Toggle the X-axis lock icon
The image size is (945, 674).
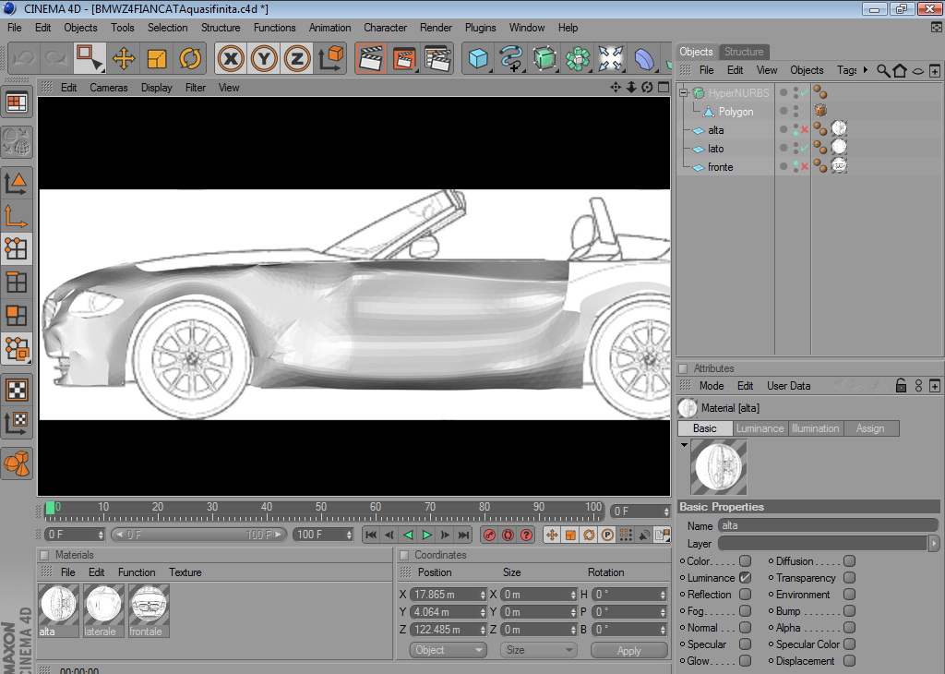coord(232,59)
